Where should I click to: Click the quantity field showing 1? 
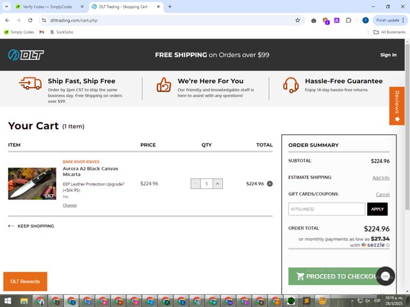pos(206,184)
